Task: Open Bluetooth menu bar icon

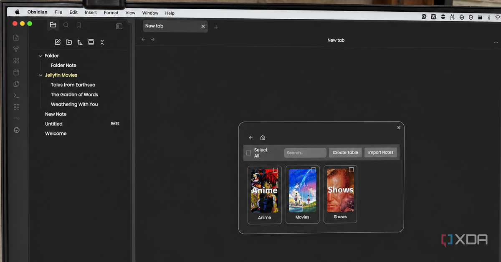Action: 489,18
